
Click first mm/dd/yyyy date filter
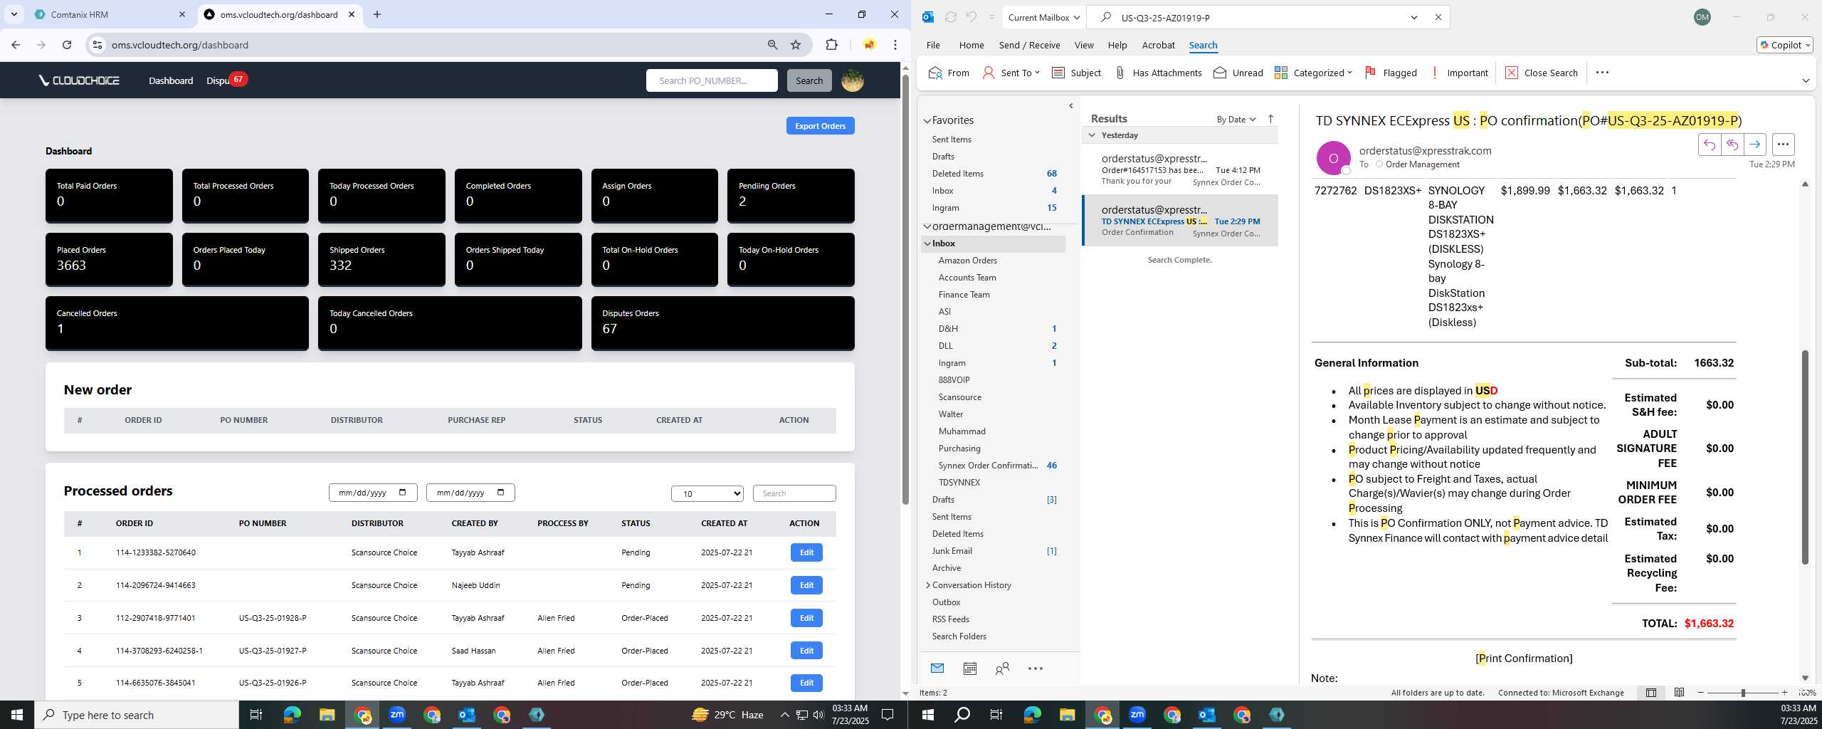coord(373,493)
